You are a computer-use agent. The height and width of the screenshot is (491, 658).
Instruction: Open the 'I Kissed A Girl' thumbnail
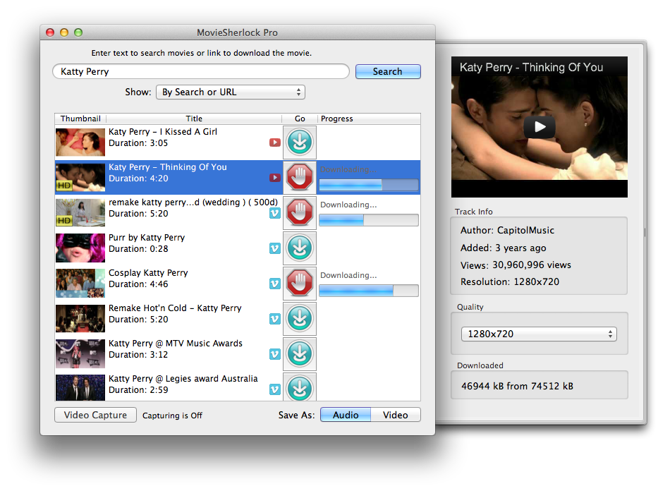[80, 143]
